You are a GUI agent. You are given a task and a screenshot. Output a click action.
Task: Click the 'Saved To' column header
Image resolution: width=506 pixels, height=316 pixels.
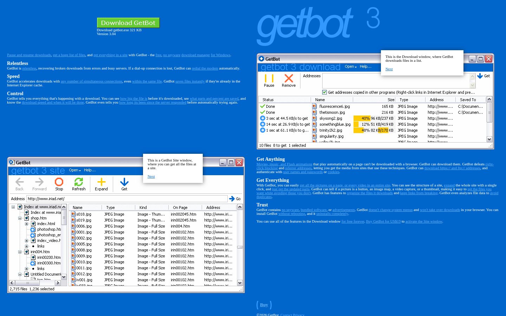(471, 100)
